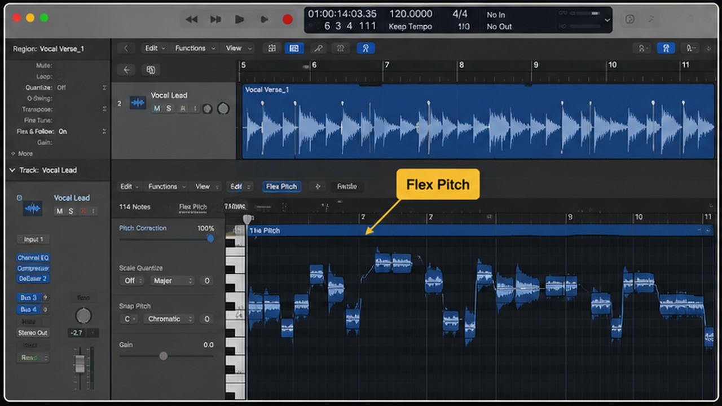Image resolution: width=722 pixels, height=406 pixels.
Task: Open the tracks area Functions menu
Action: [194, 48]
